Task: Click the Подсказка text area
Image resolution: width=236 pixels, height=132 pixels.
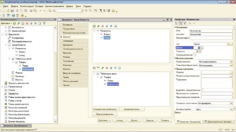Action: [x=216, y=83]
